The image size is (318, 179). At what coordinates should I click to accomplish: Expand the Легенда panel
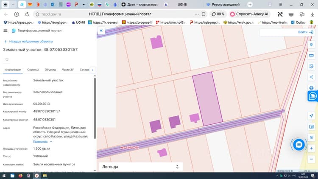click(x=141, y=167)
